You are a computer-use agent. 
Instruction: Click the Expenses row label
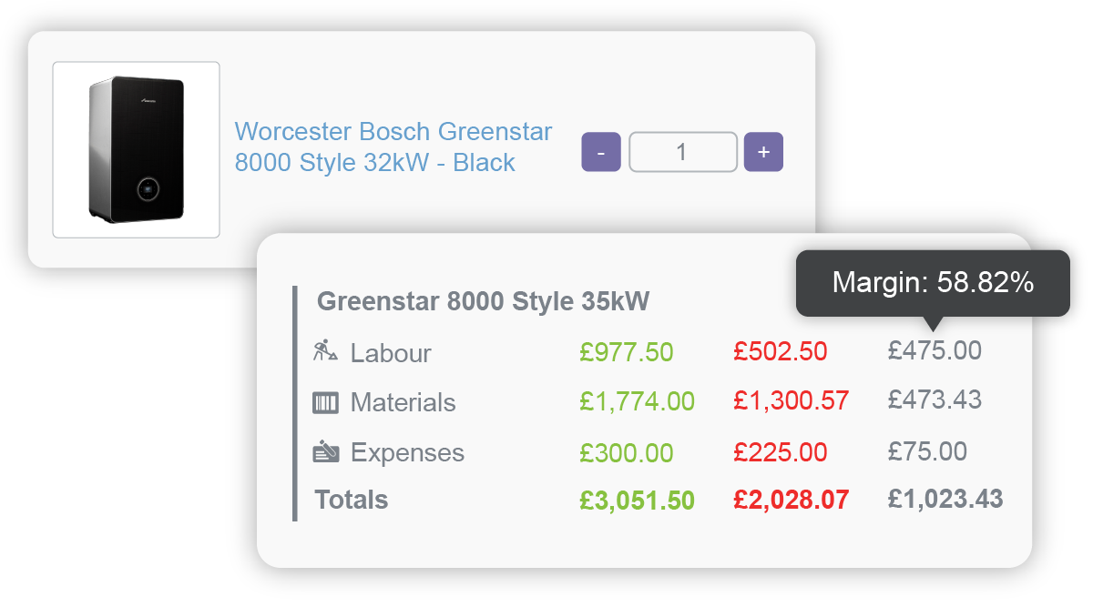pos(407,452)
